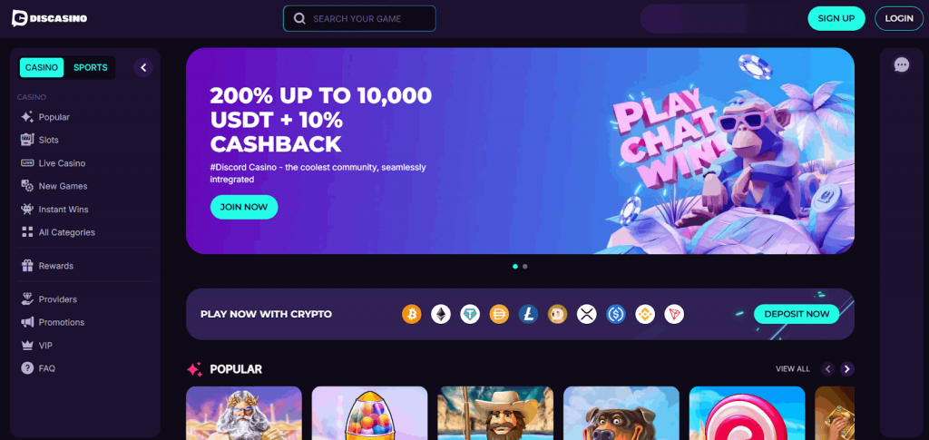Show next Popular games with arrow
Screen dimensions: 929x440
point(847,369)
